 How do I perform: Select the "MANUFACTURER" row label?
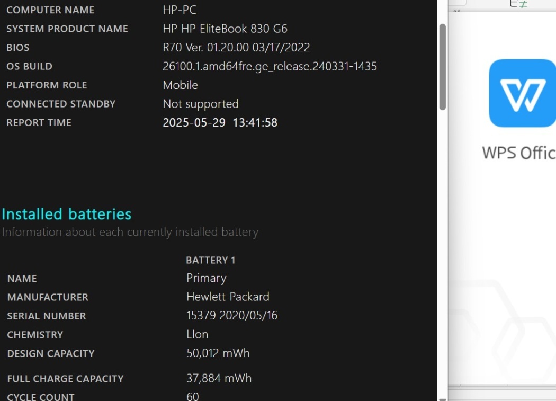coord(48,297)
